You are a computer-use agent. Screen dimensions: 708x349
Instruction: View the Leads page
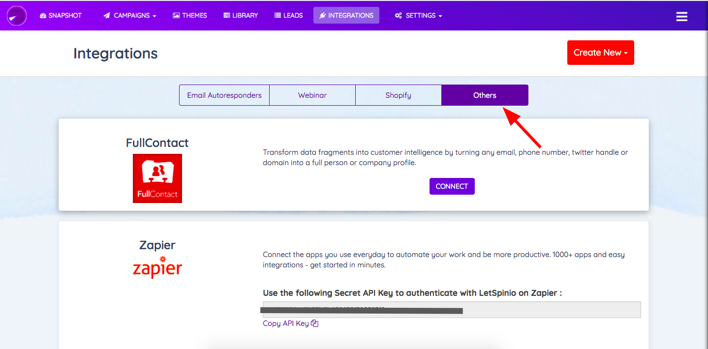(288, 15)
